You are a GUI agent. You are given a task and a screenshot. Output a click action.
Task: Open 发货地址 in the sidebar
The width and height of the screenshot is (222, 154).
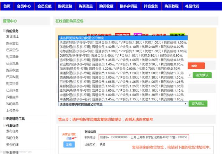click(12, 36)
